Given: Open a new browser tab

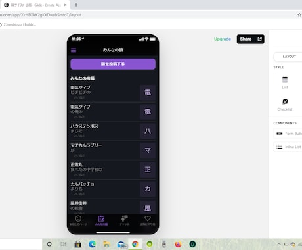Looking at the screenshot, I should 76,5.
